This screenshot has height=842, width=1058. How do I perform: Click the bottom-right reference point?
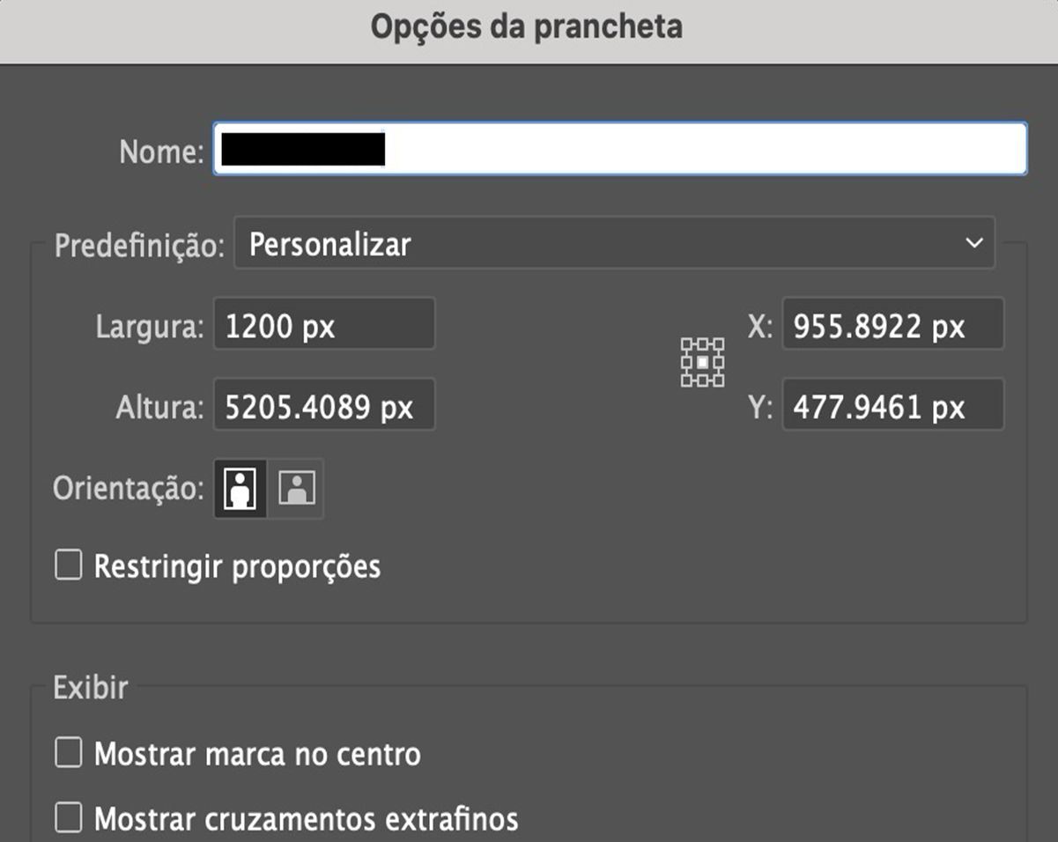[x=720, y=380]
